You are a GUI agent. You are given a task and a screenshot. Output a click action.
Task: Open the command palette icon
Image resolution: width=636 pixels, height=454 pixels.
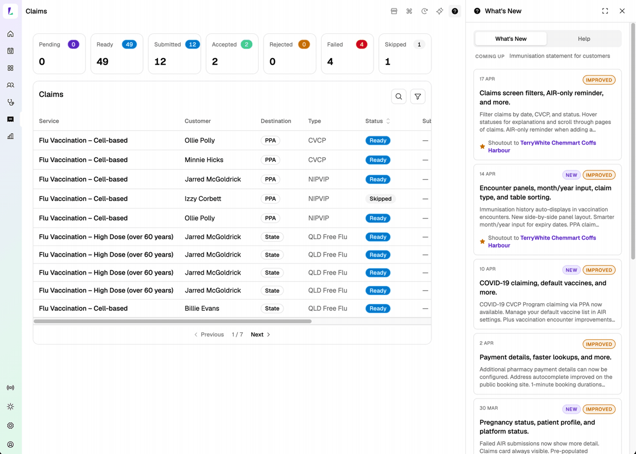(x=409, y=11)
